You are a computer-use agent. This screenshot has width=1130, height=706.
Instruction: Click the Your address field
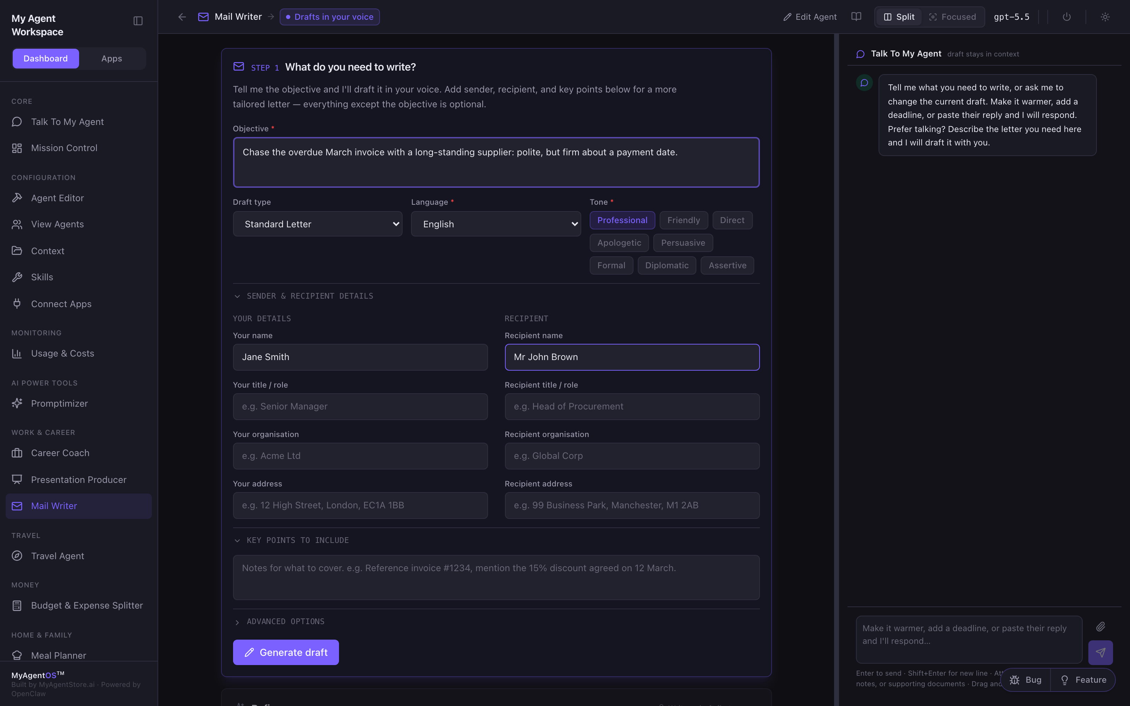pyautogui.click(x=360, y=506)
